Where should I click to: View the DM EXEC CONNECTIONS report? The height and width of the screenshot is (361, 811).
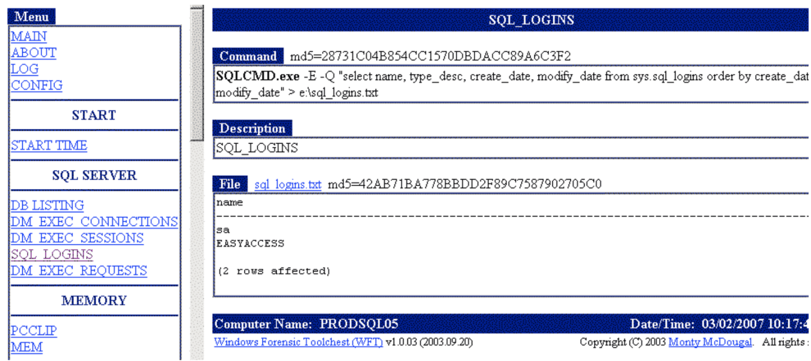tap(94, 221)
